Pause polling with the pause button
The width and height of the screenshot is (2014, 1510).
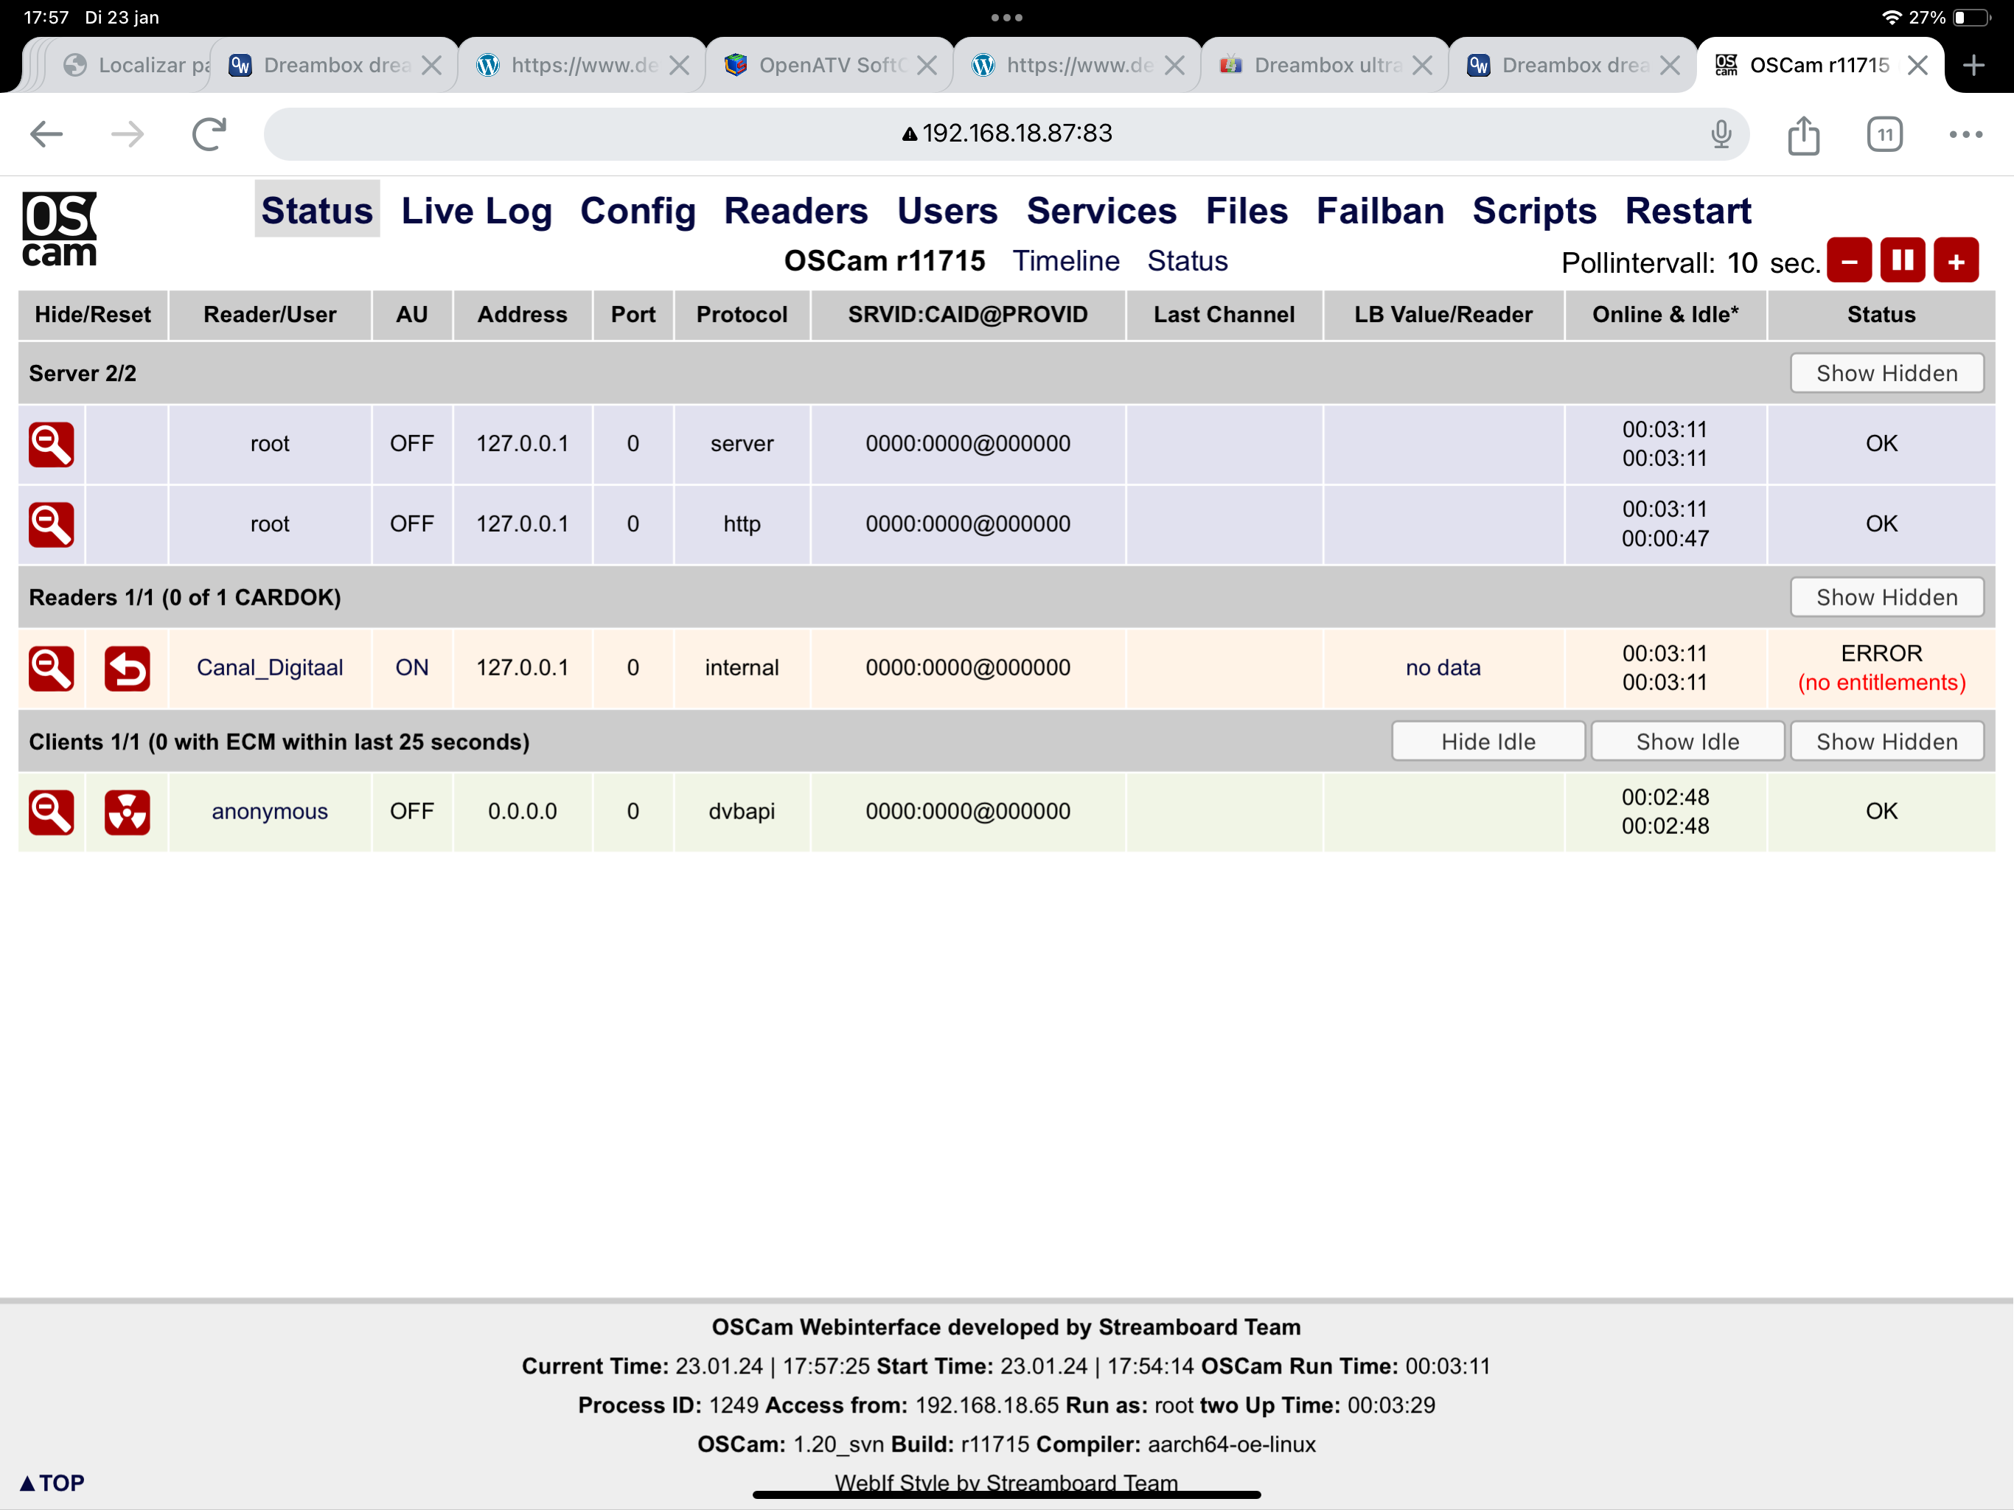tap(1903, 262)
